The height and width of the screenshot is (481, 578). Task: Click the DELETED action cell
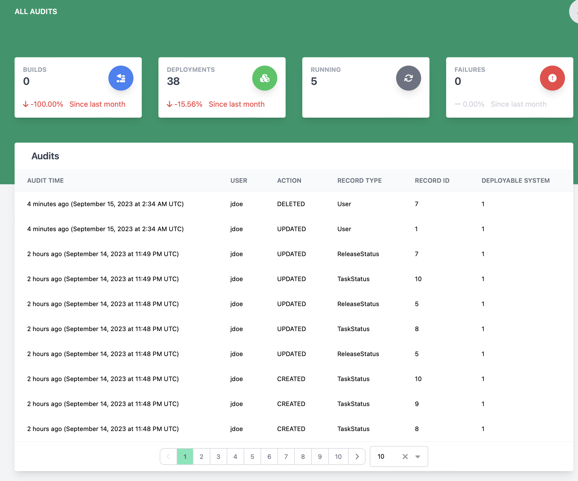291,204
